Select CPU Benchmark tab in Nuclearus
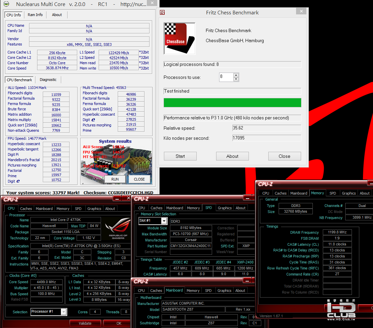This screenshot has height=328, width=373. 19,80
